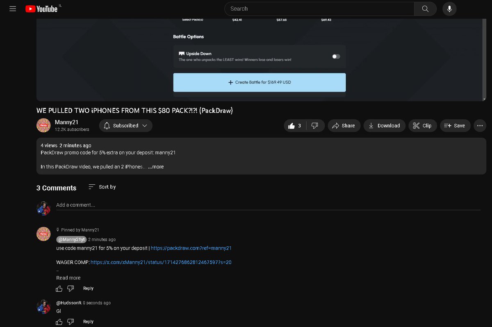Image resolution: width=492 pixels, height=327 pixels.
Task: Reply to the pinned Manny21yt comment
Action: click(x=88, y=288)
